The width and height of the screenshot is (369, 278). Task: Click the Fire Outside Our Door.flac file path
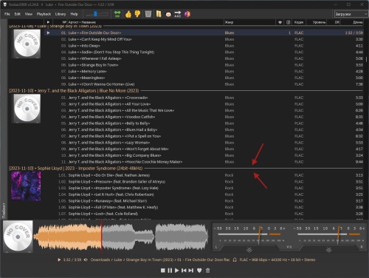tap(160, 260)
